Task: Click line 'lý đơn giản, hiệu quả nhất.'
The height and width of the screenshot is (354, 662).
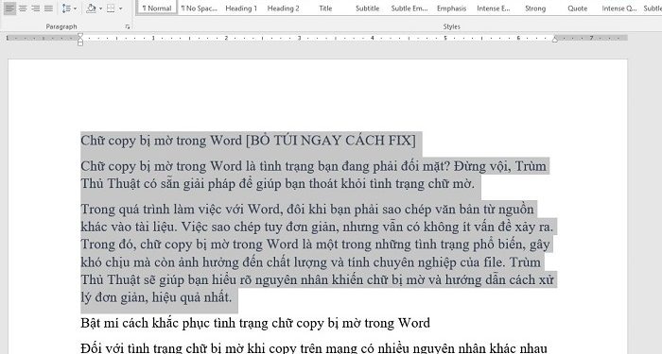Action: [156, 297]
